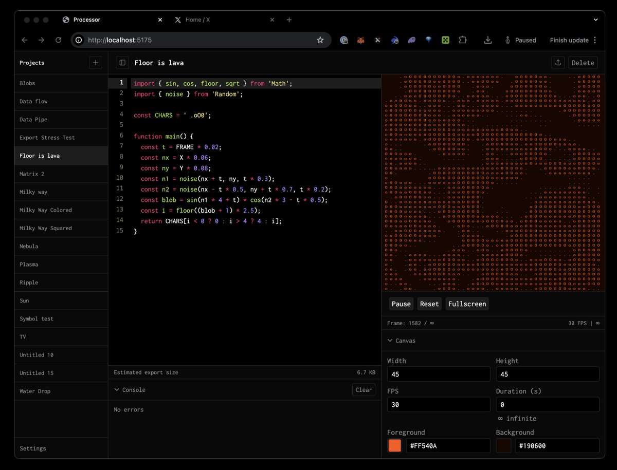617x470 pixels.
Task: Open the browser three-dot menu
Action: 595,40
